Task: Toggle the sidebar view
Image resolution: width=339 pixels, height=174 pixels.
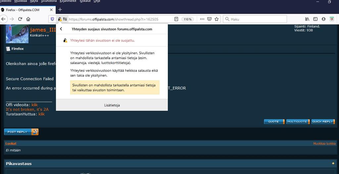Action: coord(315,19)
